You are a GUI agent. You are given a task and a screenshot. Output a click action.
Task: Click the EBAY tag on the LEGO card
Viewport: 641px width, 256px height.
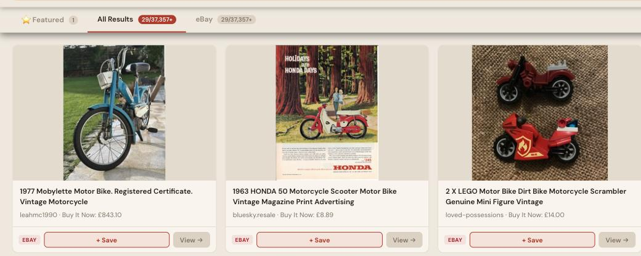[x=455, y=240]
